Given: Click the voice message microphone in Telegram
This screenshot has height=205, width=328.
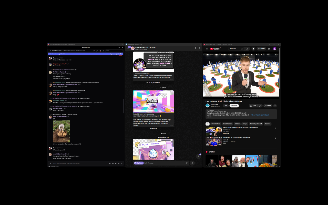Looking at the screenshot, I should pyautogui.click(x=192, y=163).
